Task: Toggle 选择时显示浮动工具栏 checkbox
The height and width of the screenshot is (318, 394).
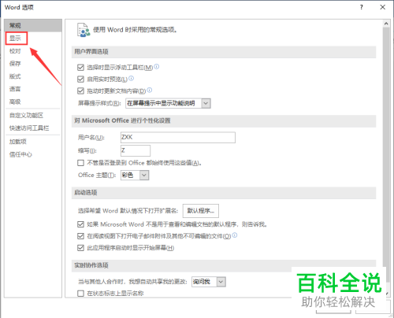Action: coord(80,68)
